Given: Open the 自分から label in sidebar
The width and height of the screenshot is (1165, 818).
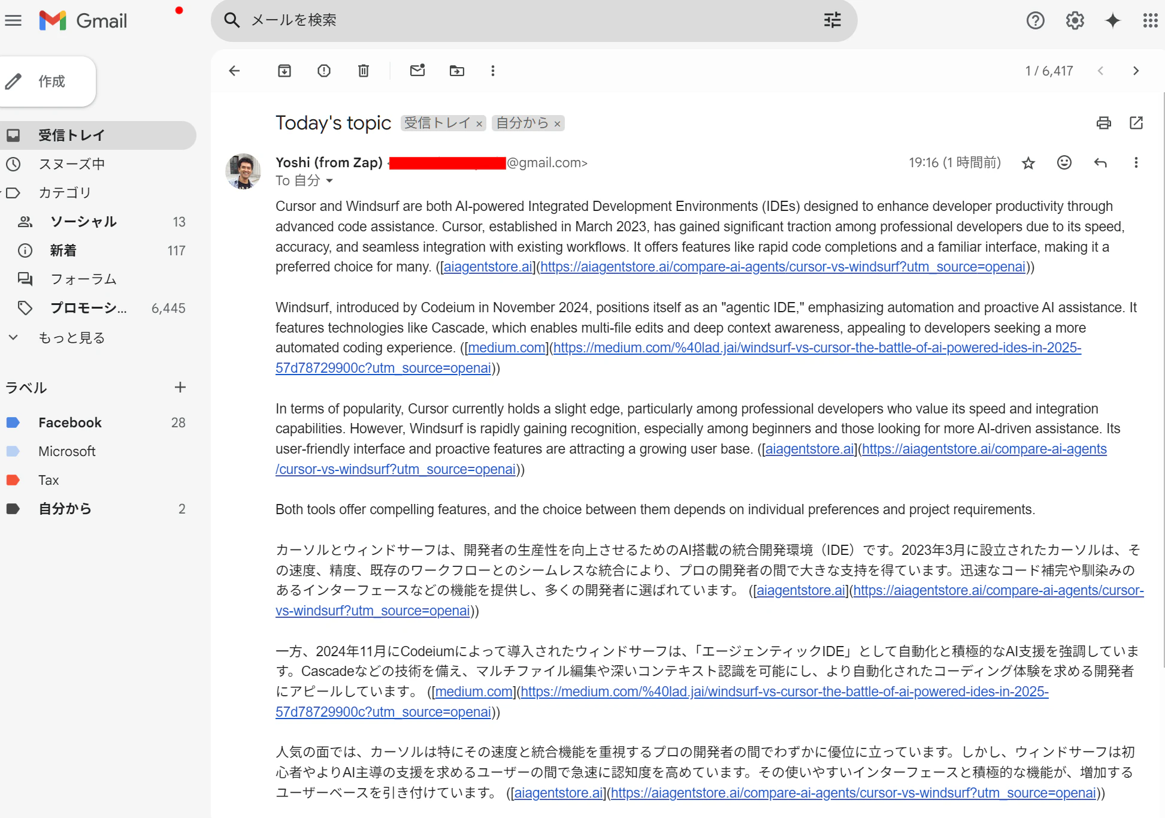Looking at the screenshot, I should pyautogui.click(x=98, y=509).
